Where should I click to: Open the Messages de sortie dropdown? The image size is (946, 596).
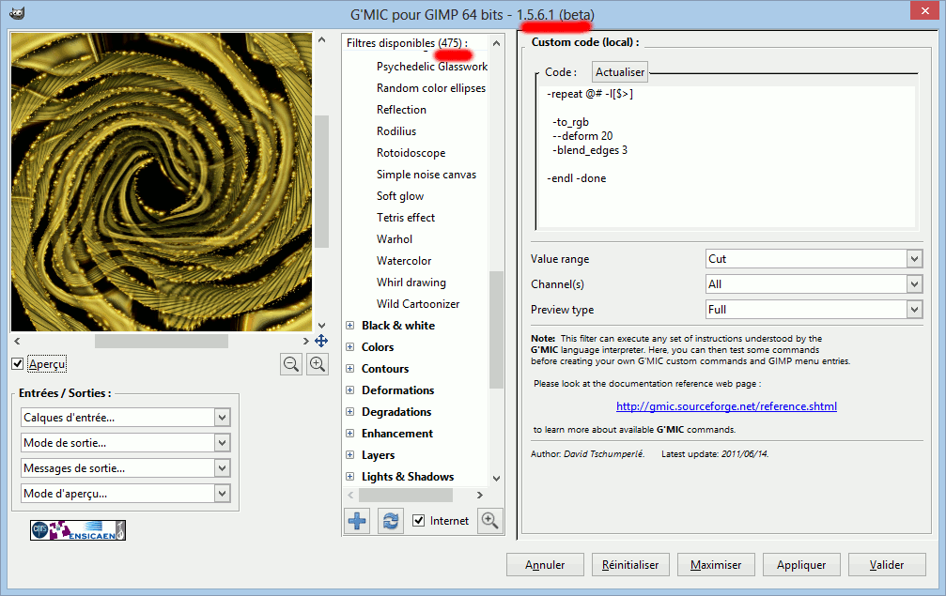coord(126,467)
